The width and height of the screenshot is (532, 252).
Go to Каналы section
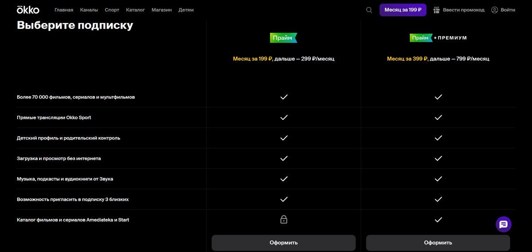pyautogui.click(x=89, y=10)
